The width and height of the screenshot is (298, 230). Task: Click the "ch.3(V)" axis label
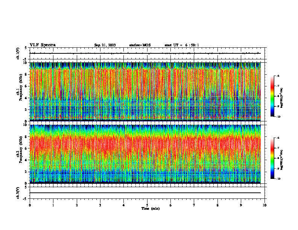tap(18, 193)
